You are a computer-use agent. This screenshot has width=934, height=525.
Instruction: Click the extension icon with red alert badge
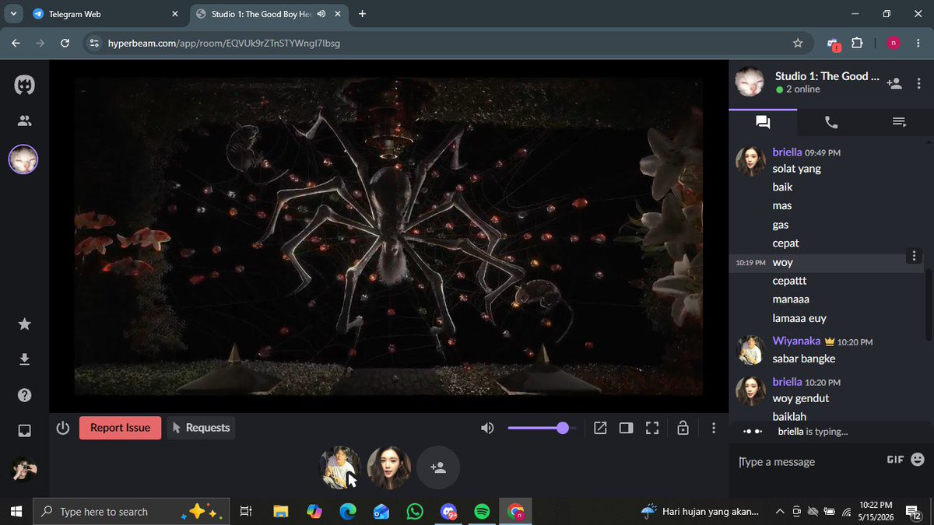833,44
